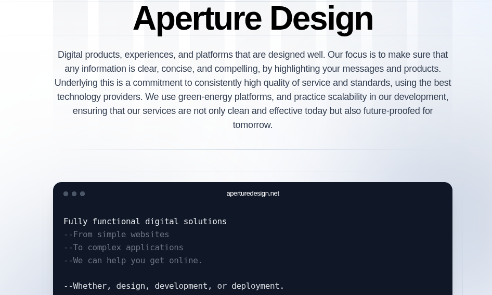This screenshot has height=295, width=492.
Task: Click the phrase "technology providers" in the paragraph
Action: tap(99, 97)
